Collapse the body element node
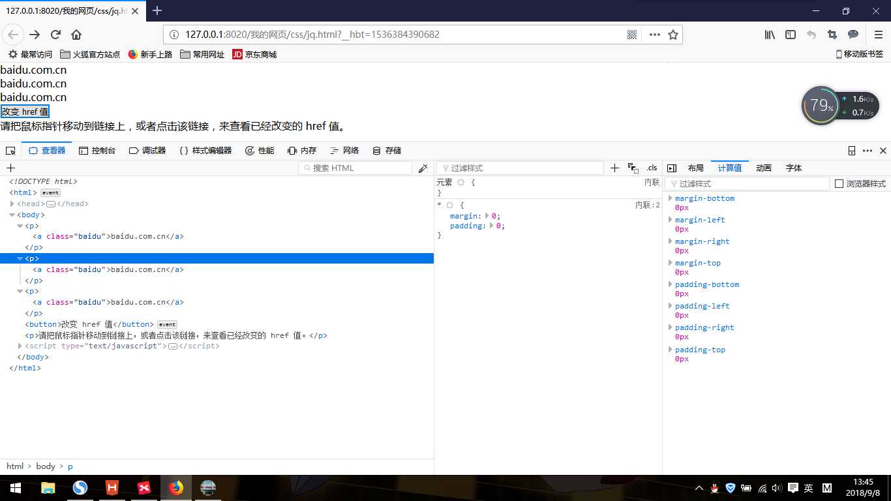Viewport: 891px width, 501px height. point(12,215)
